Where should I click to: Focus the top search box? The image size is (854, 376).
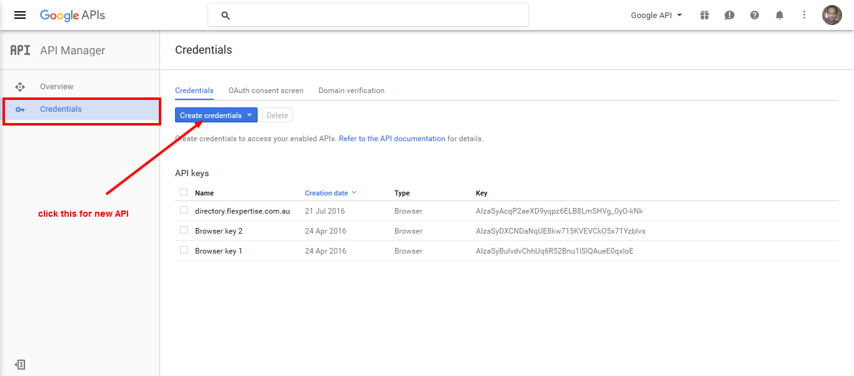pyautogui.click(x=368, y=16)
